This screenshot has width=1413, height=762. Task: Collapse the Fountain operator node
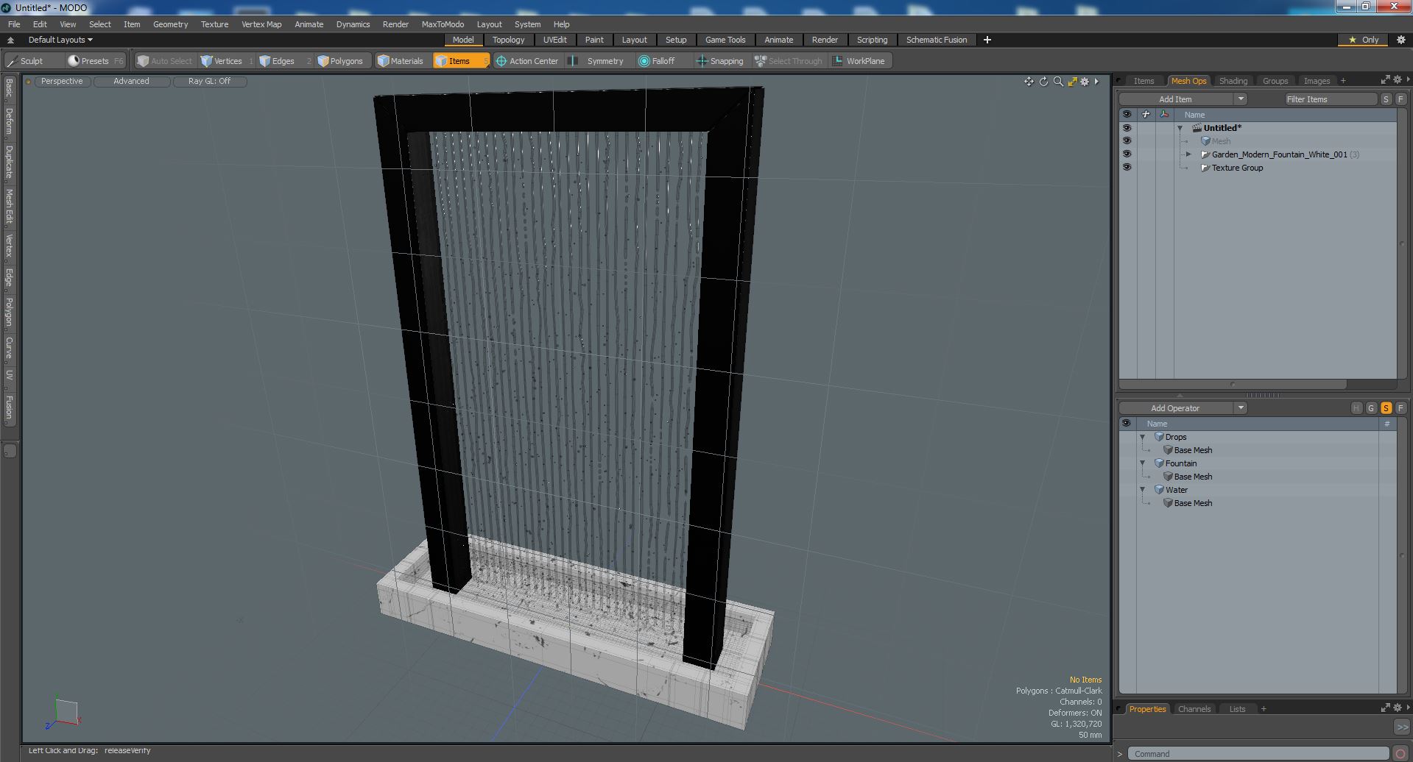[1143, 463]
